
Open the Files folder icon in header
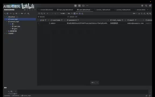pos(83,6)
